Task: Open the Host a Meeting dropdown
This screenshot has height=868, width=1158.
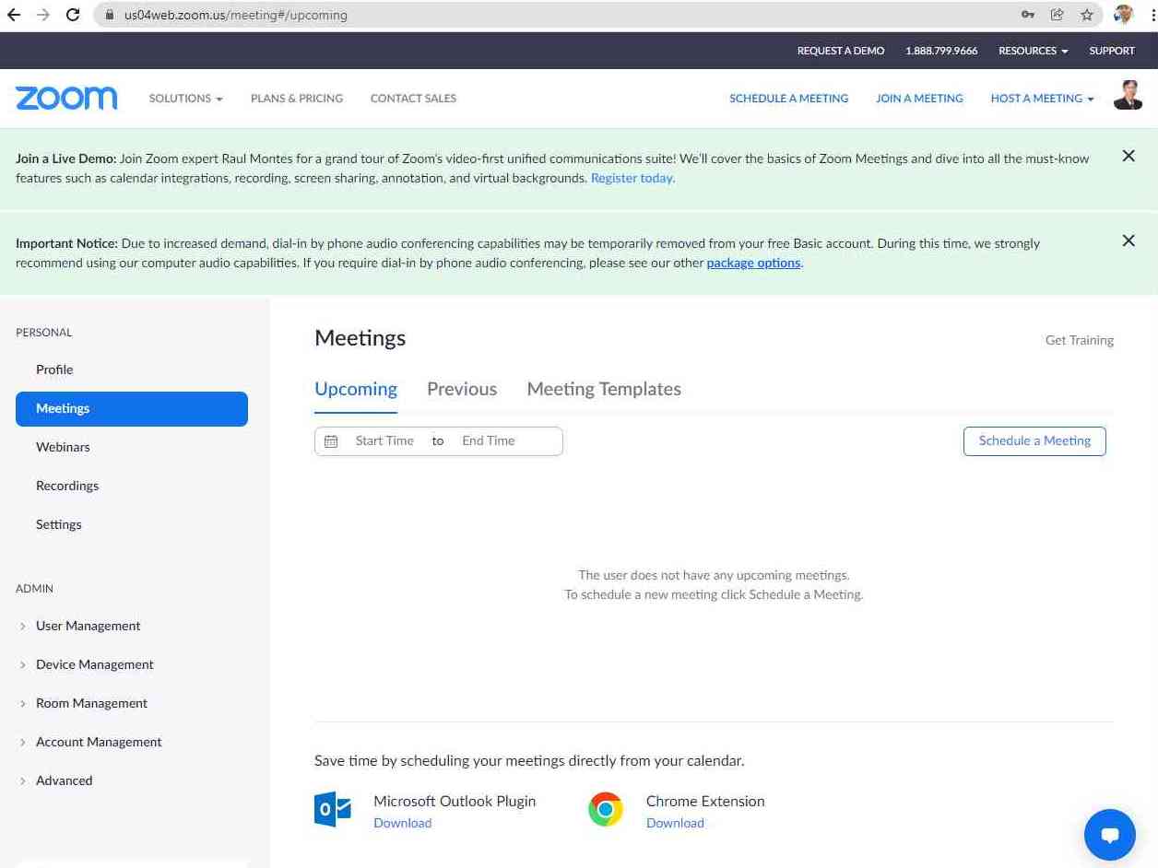Action: (x=1042, y=99)
